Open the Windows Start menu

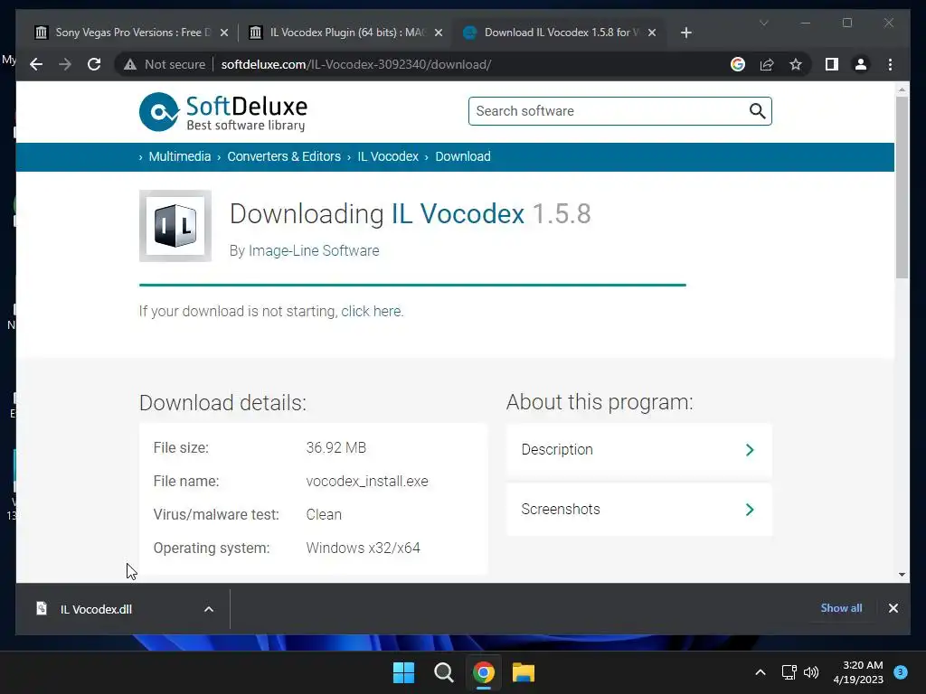(404, 672)
